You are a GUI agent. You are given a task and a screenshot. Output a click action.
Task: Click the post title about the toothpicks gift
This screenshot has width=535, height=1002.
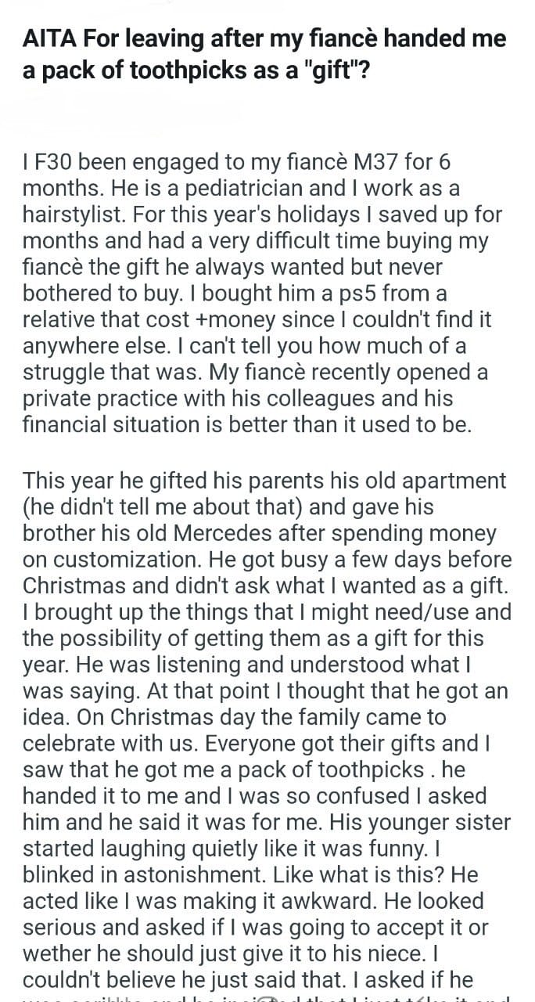[264, 53]
